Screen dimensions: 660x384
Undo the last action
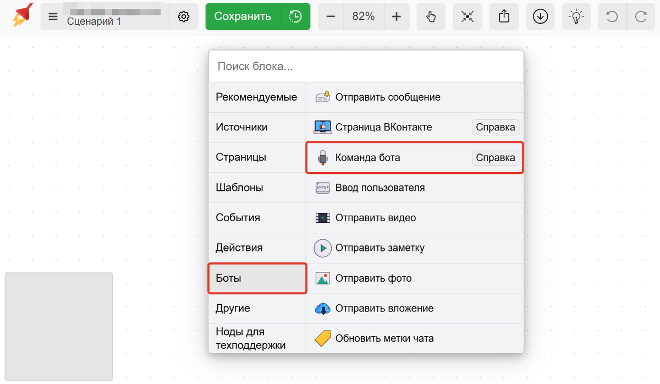pyautogui.click(x=612, y=17)
